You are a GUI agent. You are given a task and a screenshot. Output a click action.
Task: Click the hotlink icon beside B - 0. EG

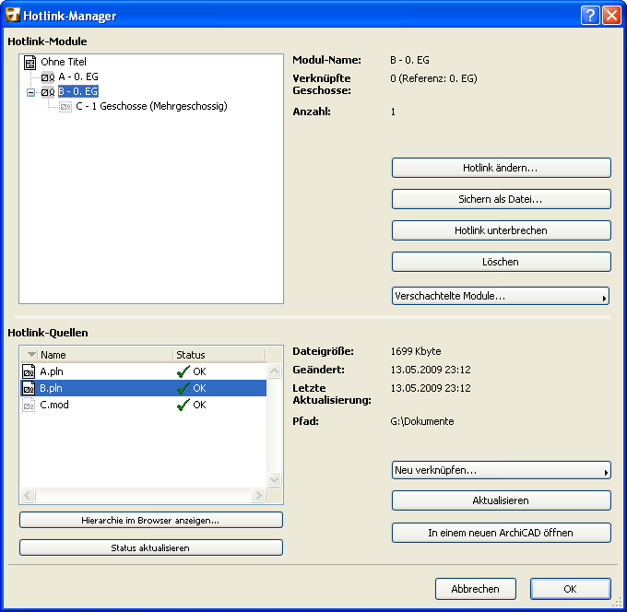(x=48, y=92)
